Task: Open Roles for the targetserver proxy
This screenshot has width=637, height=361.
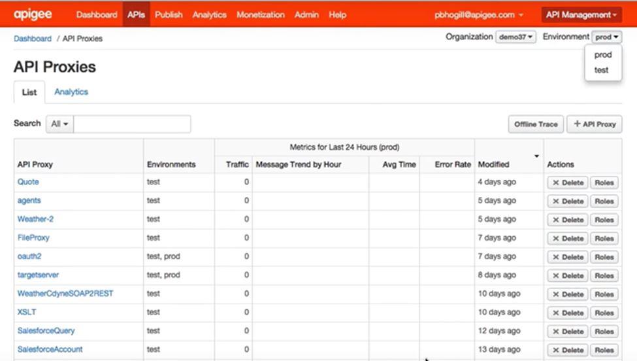Action: [x=604, y=275]
